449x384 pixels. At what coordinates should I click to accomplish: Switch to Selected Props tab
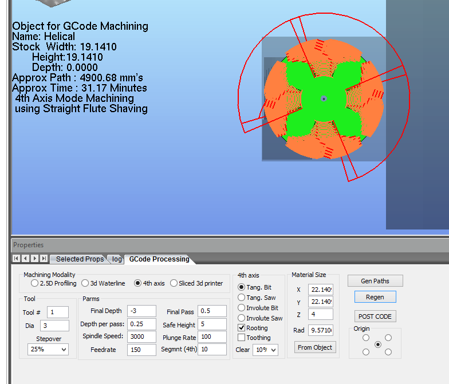pyautogui.click(x=80, y=259)
